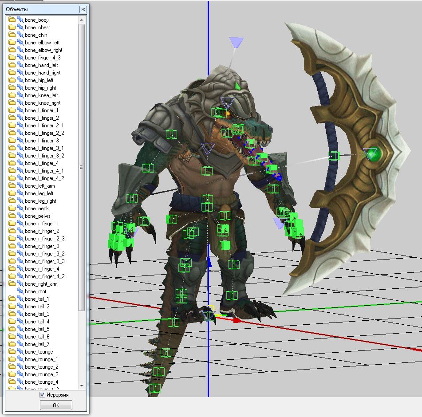Click the green gem on the bow
Viewport: 422px width, 417px height.
click(x=374, y=155)
